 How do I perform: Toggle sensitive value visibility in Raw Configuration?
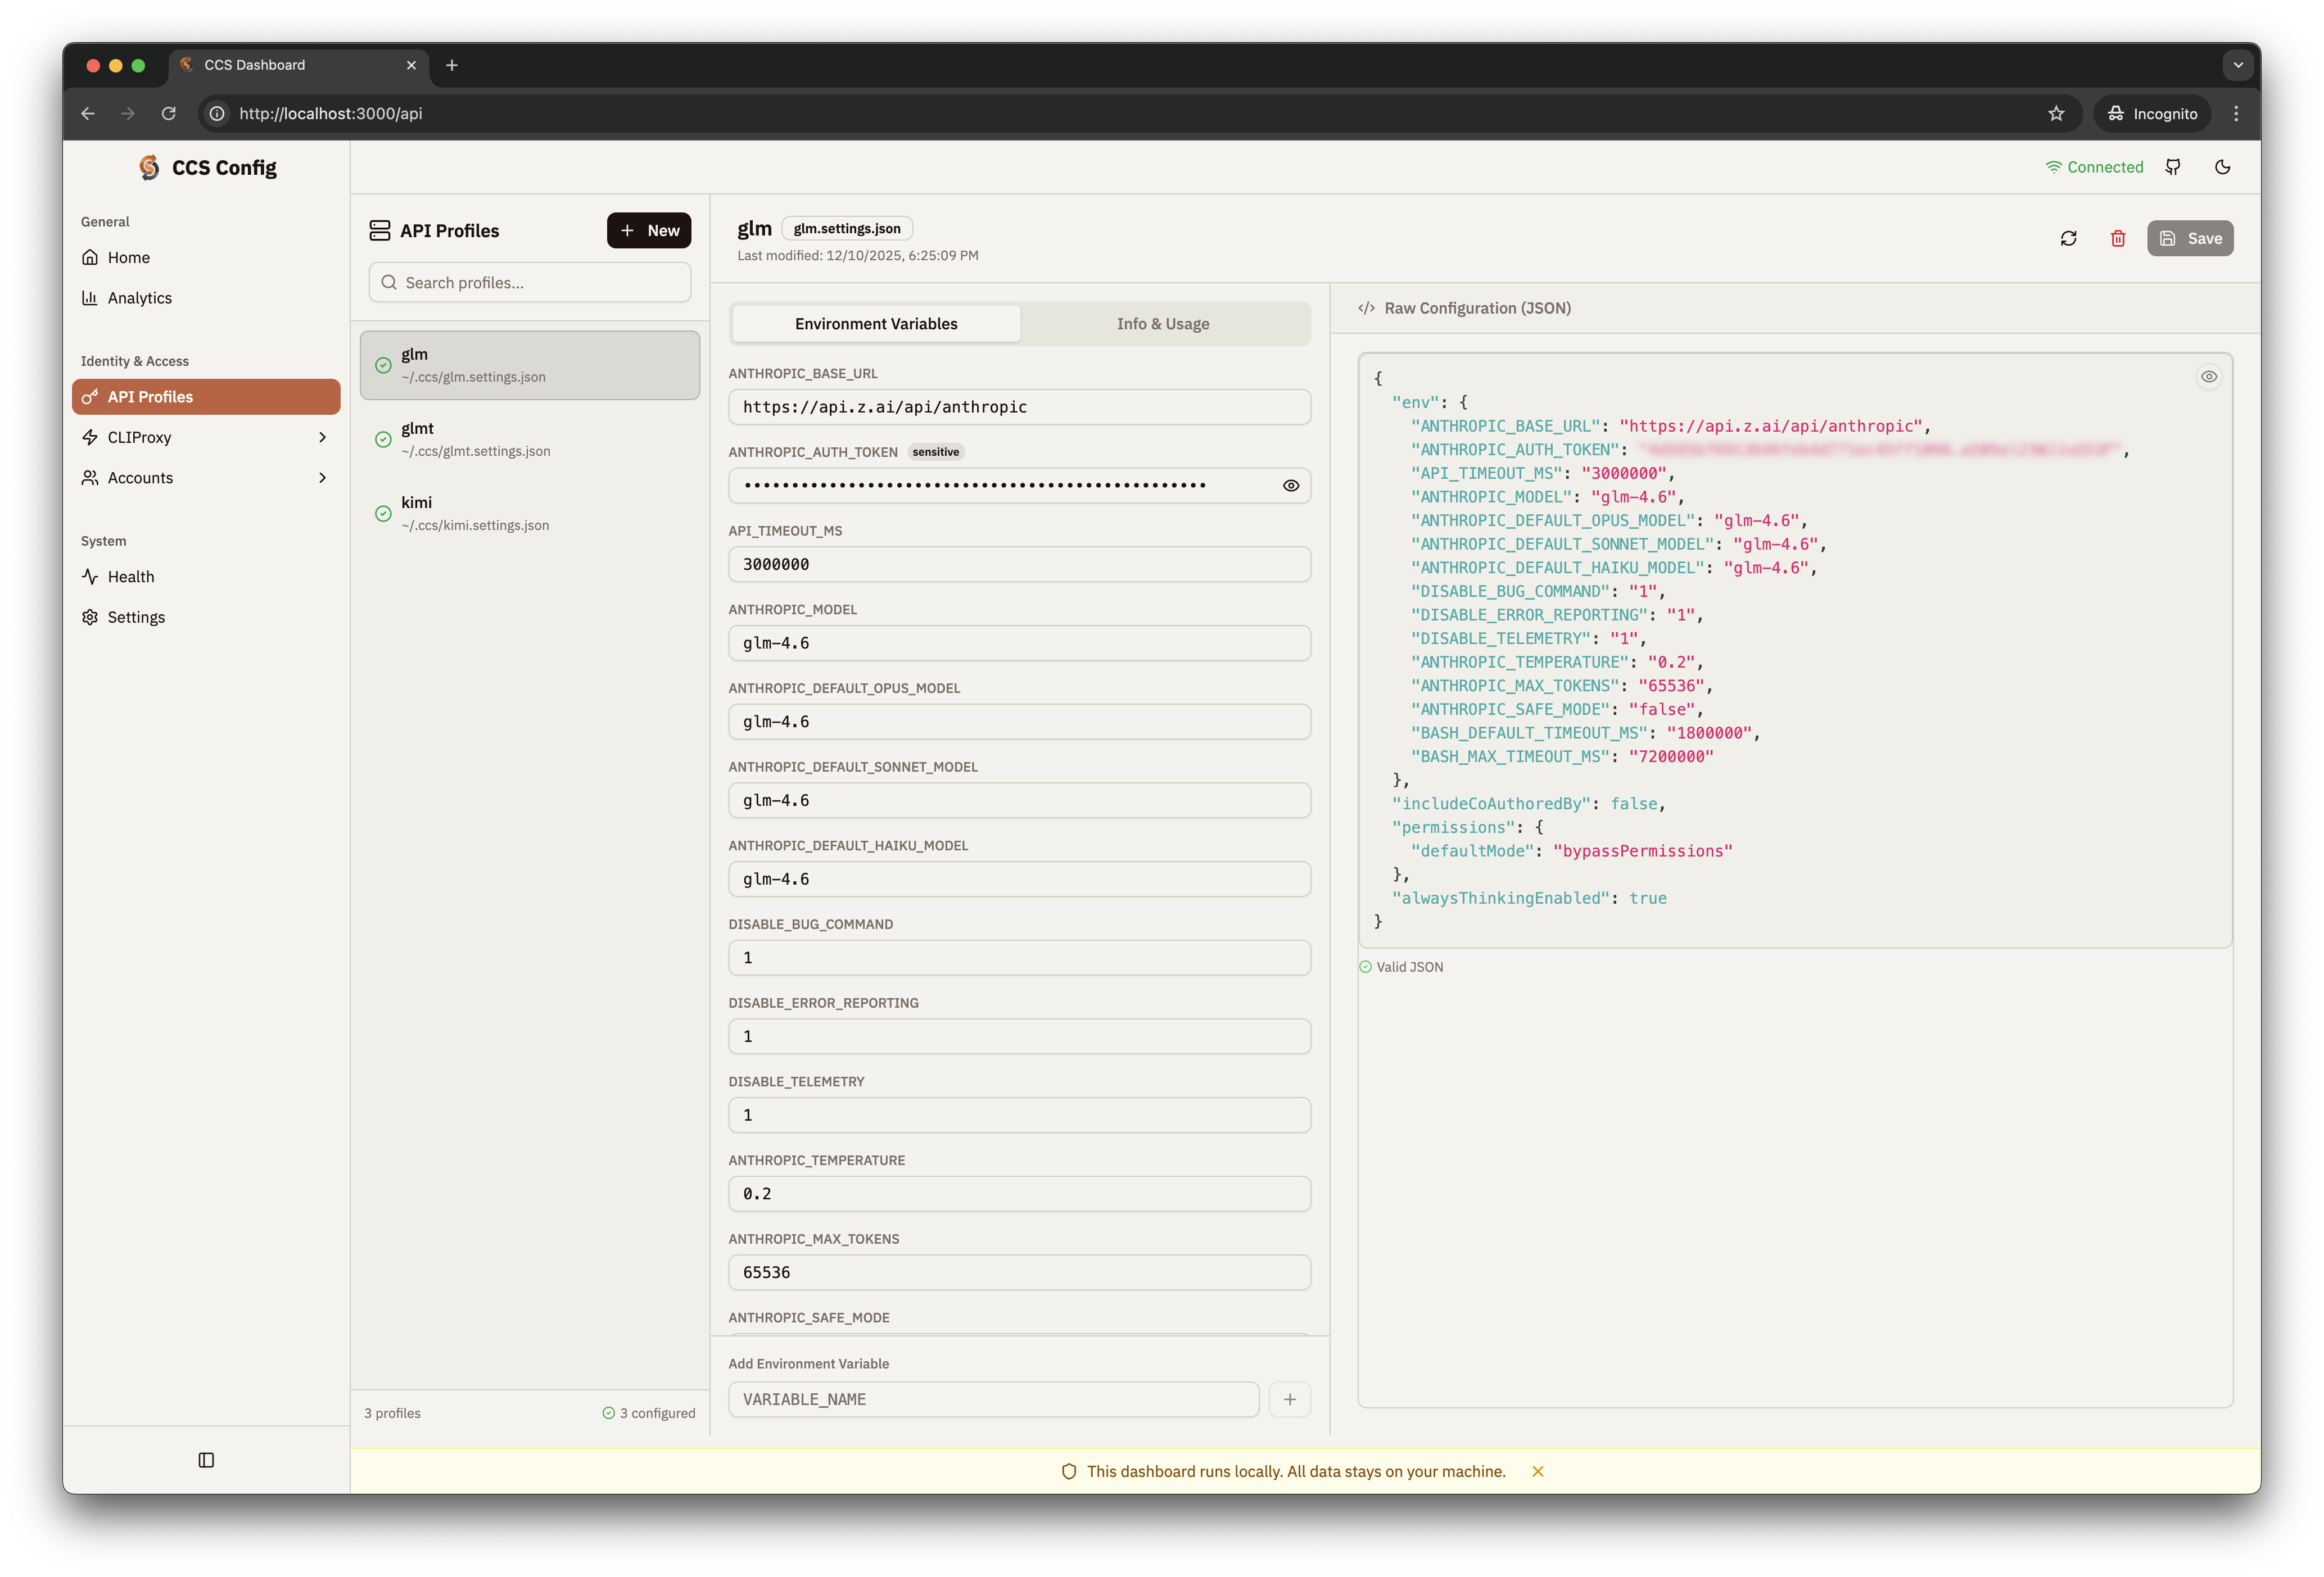point(2210,376)
